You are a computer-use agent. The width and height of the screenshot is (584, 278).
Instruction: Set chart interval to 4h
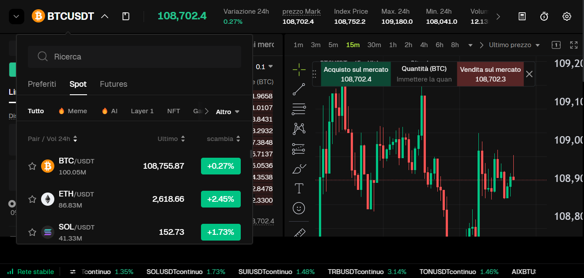click(424, 45)
